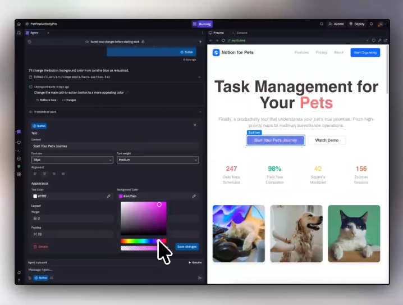
Task: Expand the edited hero-section file entry
Action: coord(199,77)
